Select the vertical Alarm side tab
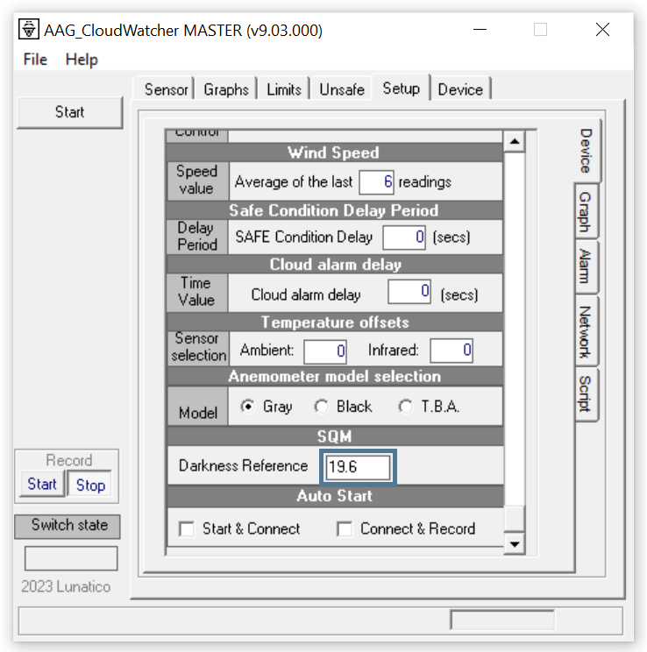The image size is (647, 652). coord(586,266)
